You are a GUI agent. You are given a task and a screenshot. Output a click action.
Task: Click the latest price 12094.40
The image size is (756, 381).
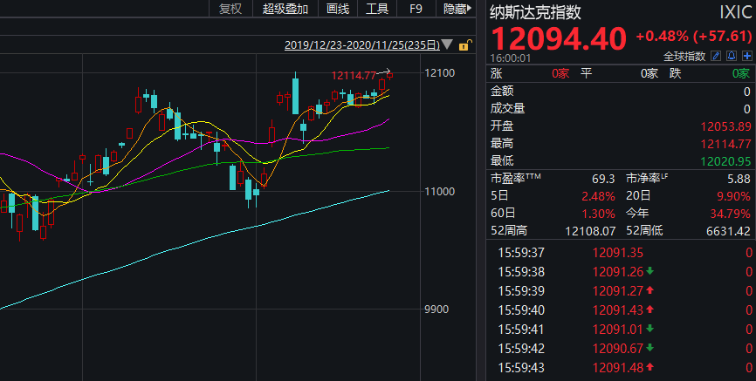559,38
